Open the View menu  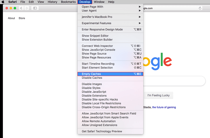tap(41, 2)
